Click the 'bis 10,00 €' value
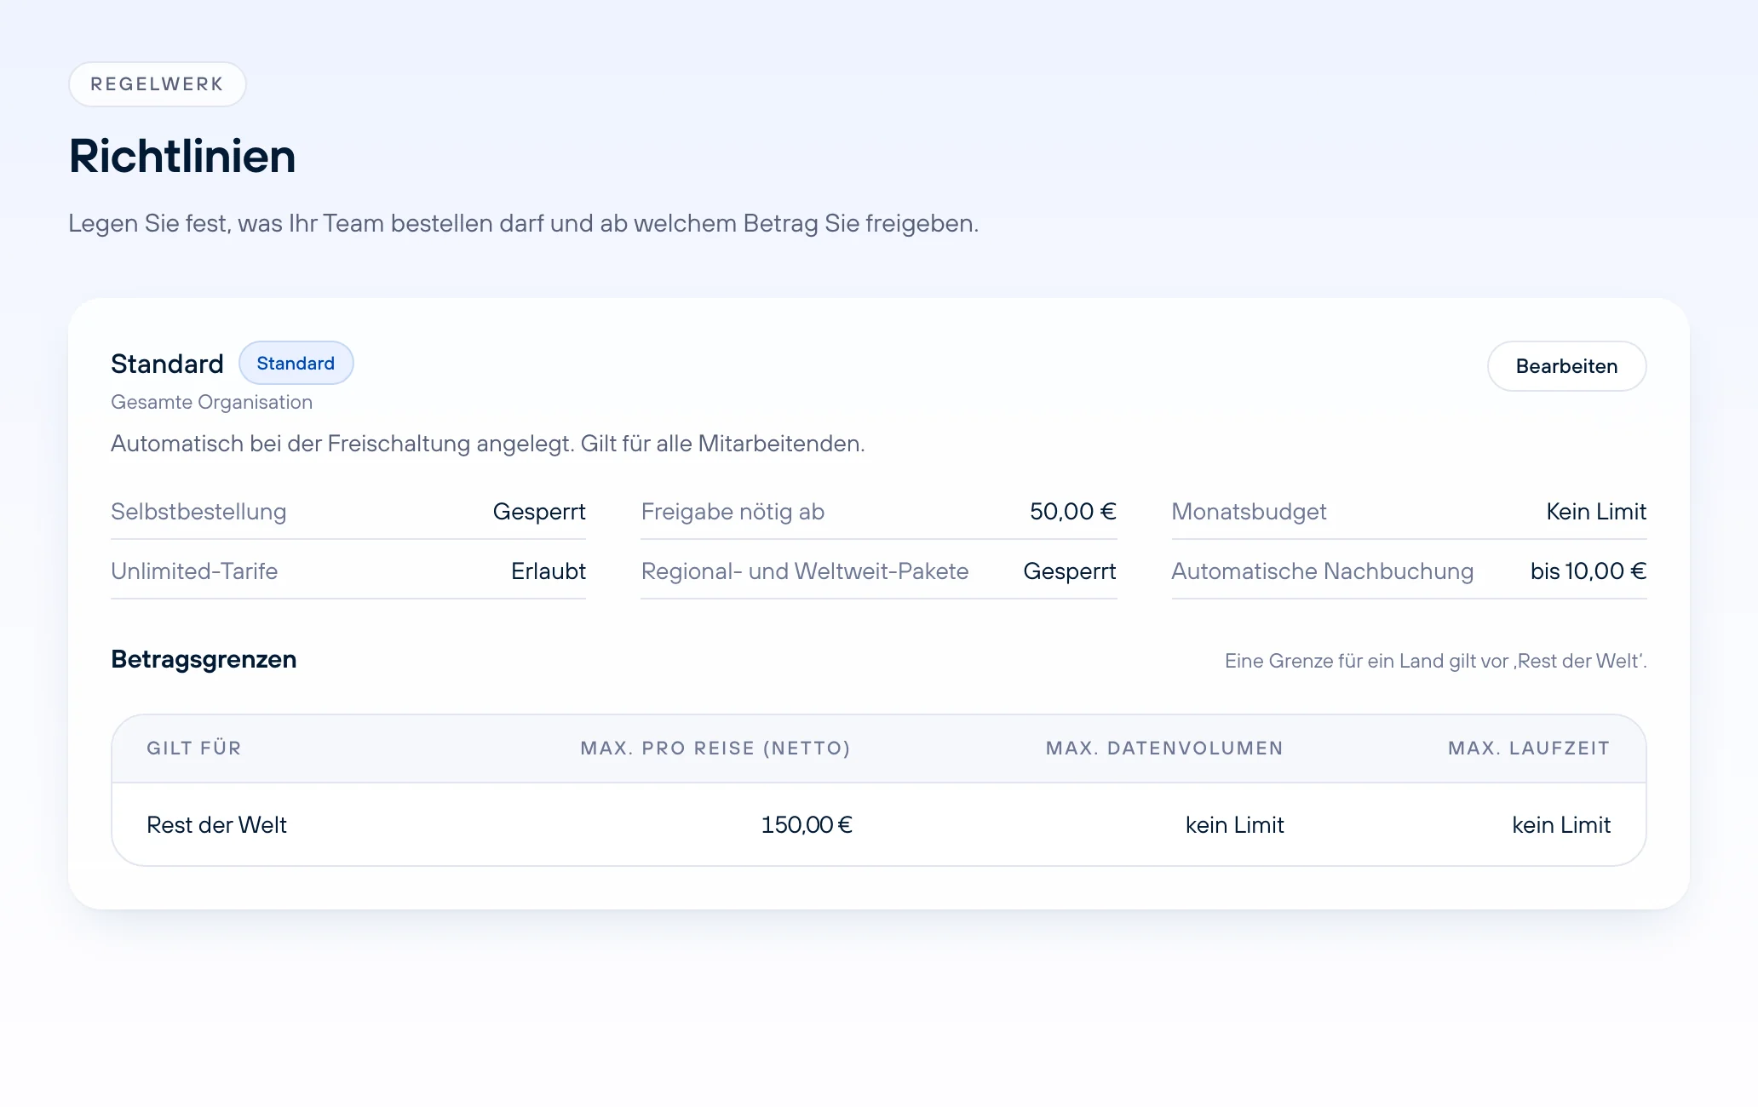1758x1107 pixels. [1589, 571]
